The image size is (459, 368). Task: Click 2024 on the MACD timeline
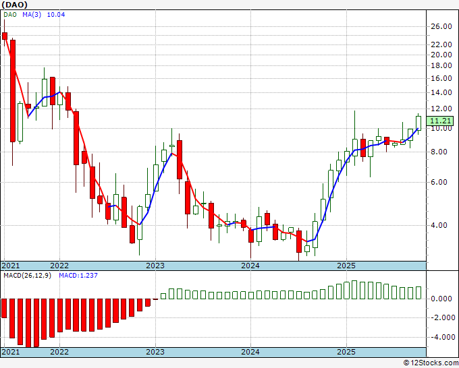pyautogui.click(x=250, y=352)
